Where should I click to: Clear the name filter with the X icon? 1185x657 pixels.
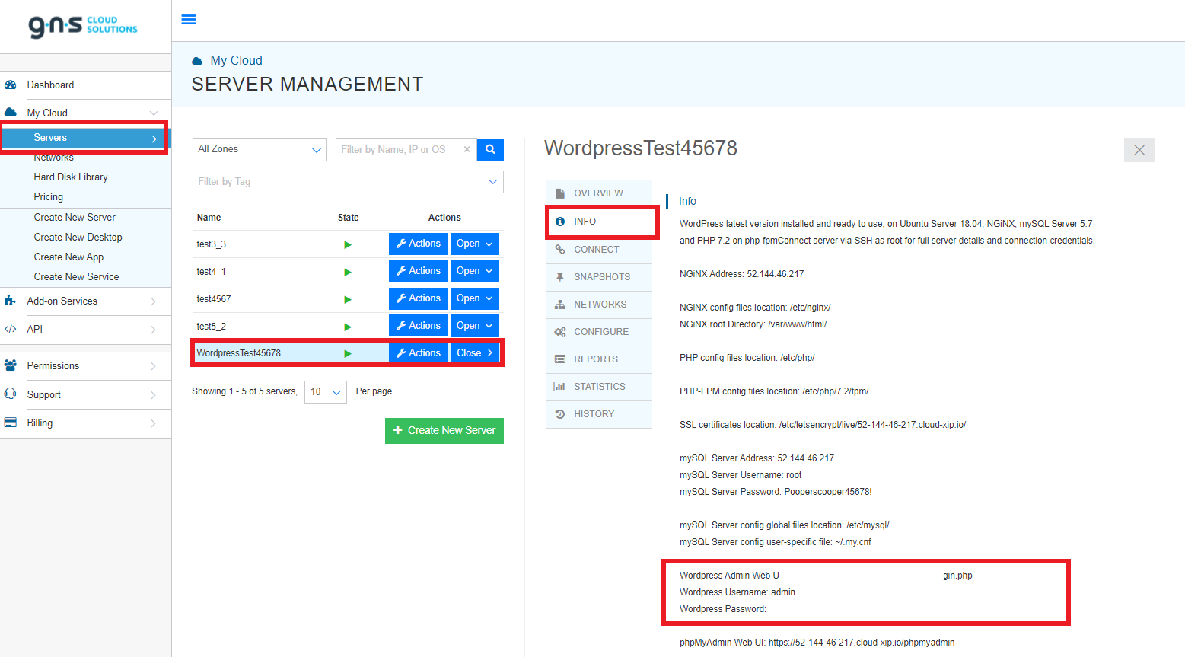[467, 149]
